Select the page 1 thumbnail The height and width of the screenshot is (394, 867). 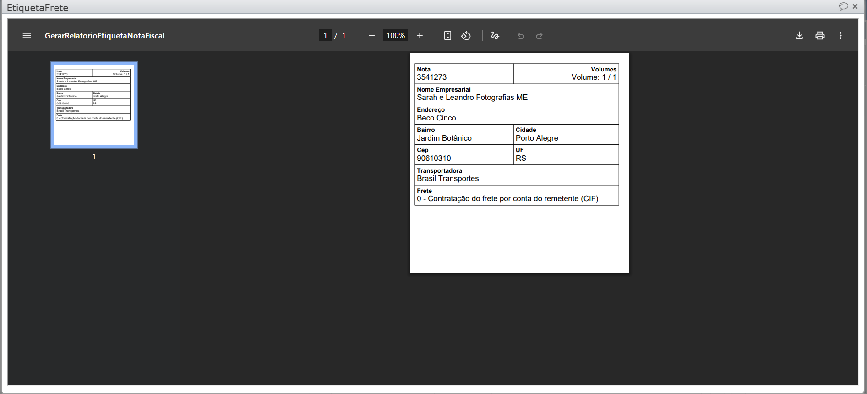[94, 105]
